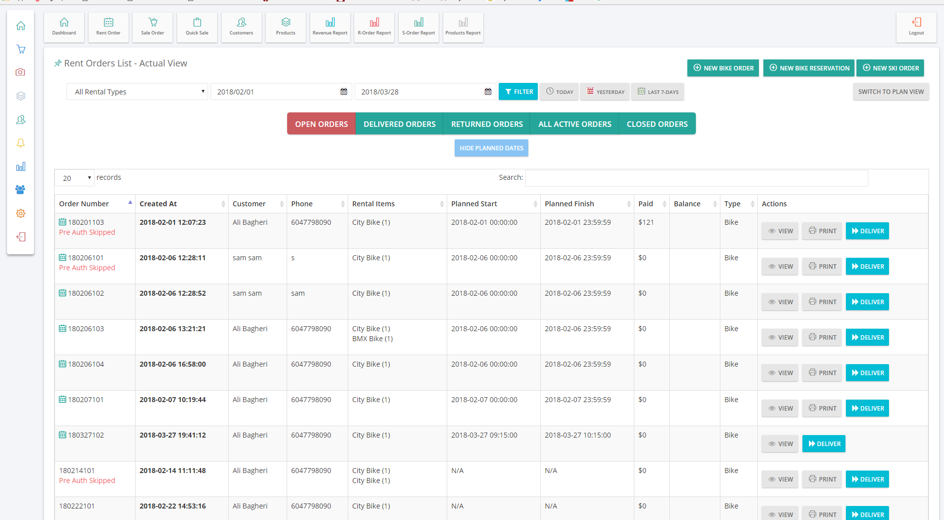944x520 pixels.
Task: Click the New Bike Order button
Action: click(x=723, y=68)
